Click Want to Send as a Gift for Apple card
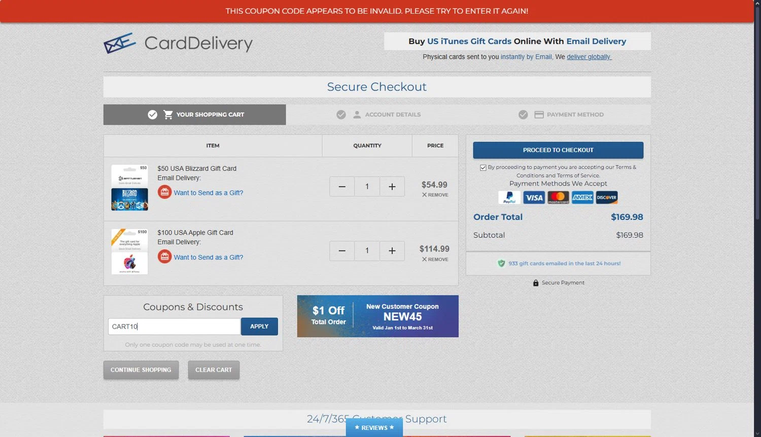 (x=209, y=257)
